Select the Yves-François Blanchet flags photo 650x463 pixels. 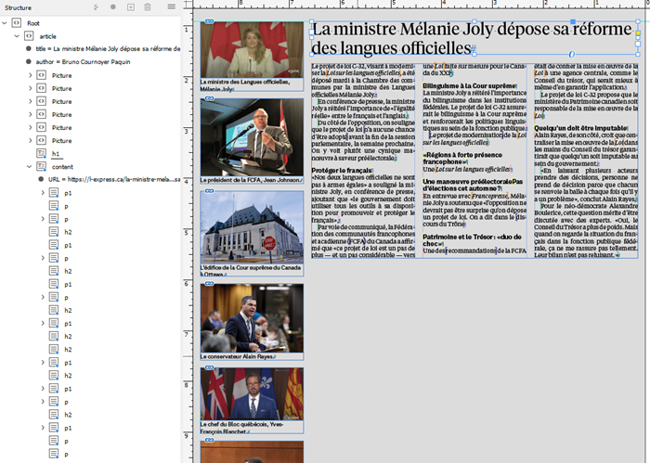pos(252,393)
